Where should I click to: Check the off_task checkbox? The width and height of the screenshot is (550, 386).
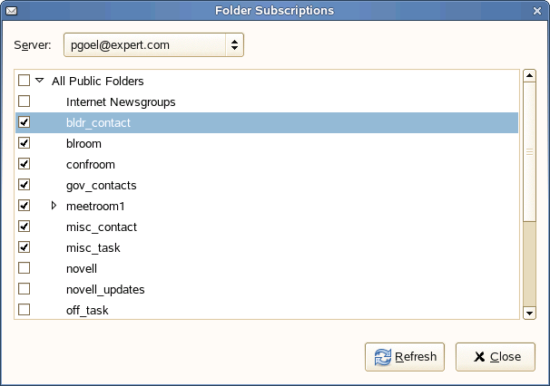[x=25, y=310]
